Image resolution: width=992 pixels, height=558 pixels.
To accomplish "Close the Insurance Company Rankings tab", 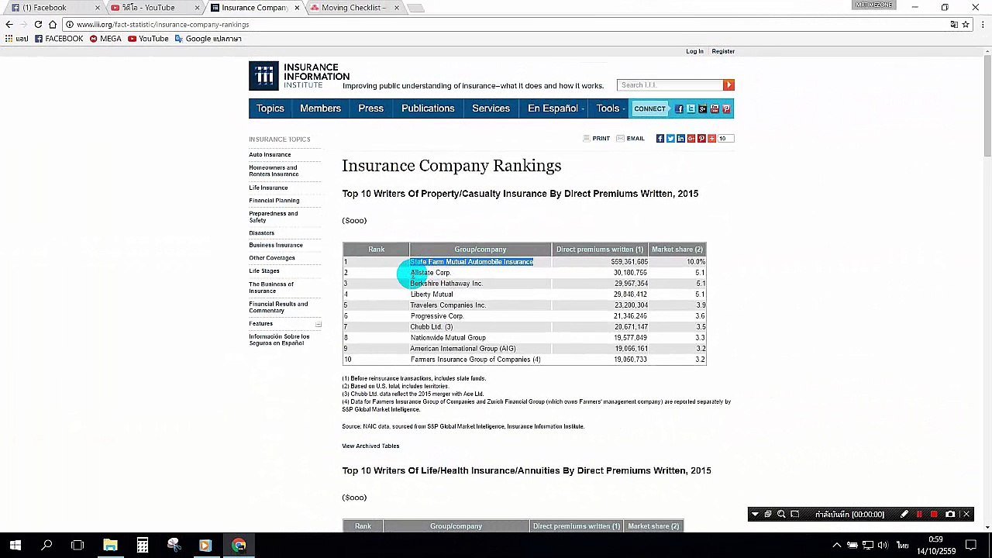I will [297, 8].
